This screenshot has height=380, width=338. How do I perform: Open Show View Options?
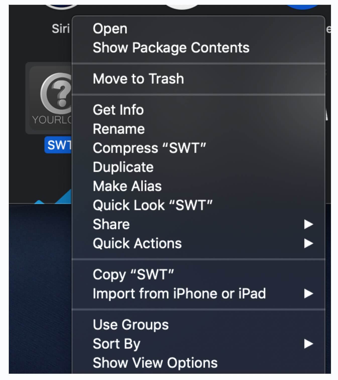[x=155, y=363]
